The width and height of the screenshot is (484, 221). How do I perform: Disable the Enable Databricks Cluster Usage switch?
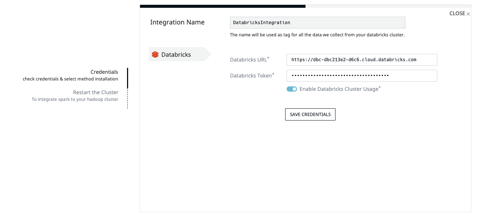click(x=292, y=89)
